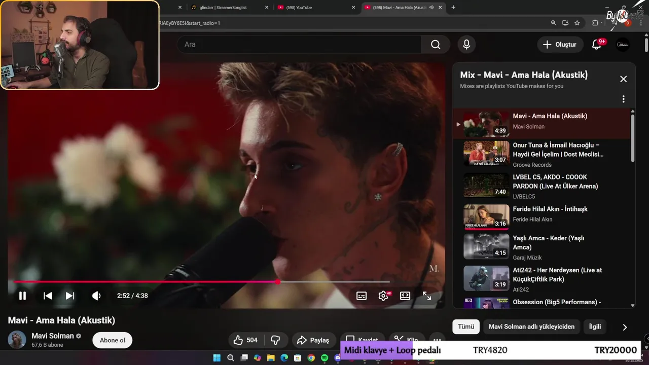Open Yaşlı Amca - Keder playlist entry
The image size is (649, 365).
[540, 247]
